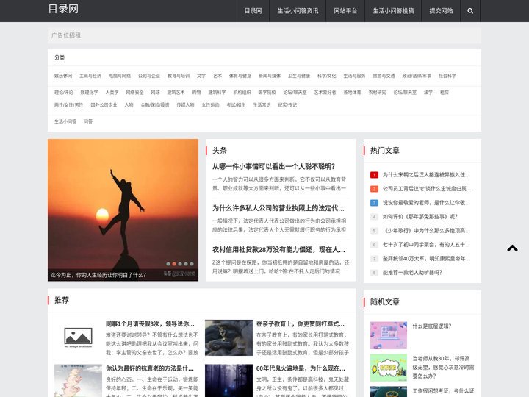Screen dimensions: 529x397
Task: Open the 建筑艺术 category
Action: (176, 93)
